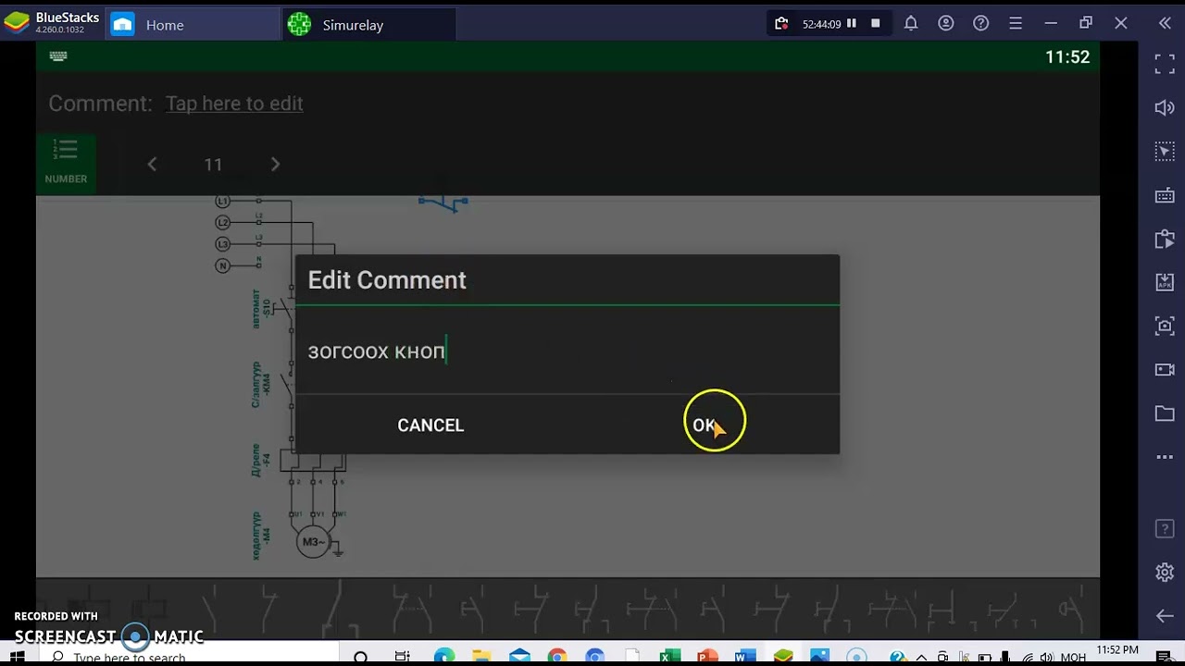This screenshot has height=666, width=1185.
Task: Click the recorder camera icon beside timer
Action: [782, 24]
